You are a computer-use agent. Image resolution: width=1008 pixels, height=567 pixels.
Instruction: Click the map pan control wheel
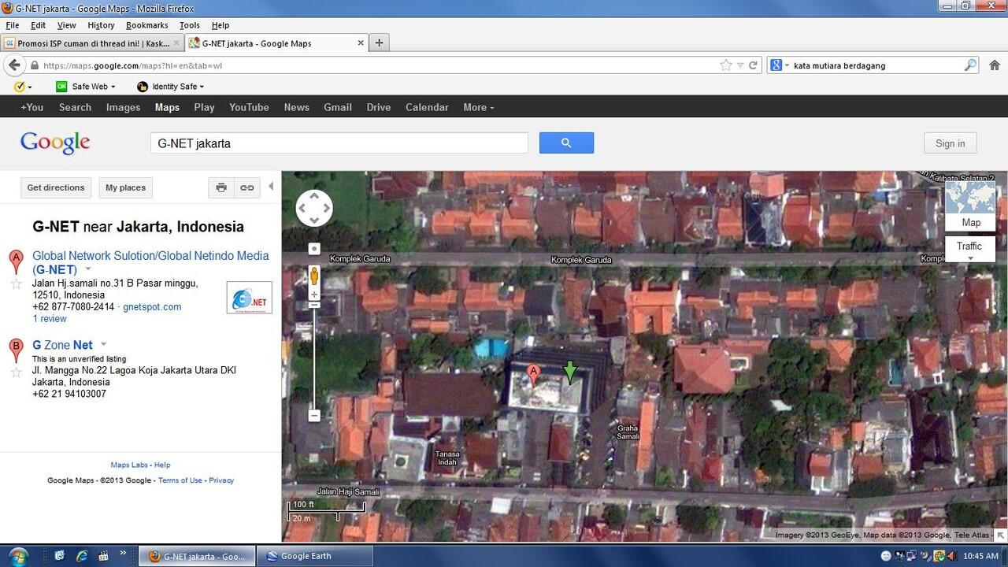tap(314, 209)
